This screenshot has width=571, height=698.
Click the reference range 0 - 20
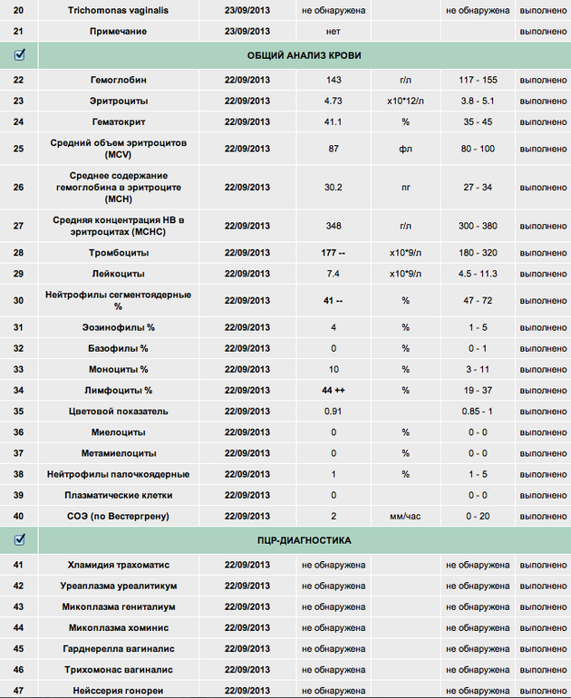click(478, 517)
